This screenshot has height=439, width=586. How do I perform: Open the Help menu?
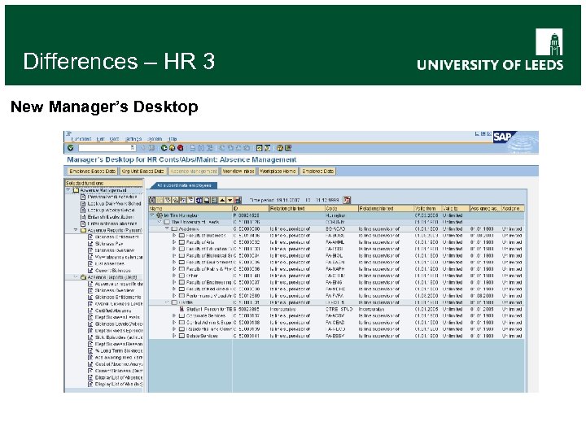(173, 139)
